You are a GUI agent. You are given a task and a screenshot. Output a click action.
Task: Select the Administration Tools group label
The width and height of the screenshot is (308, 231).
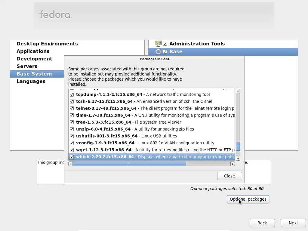tap(197, 44)
